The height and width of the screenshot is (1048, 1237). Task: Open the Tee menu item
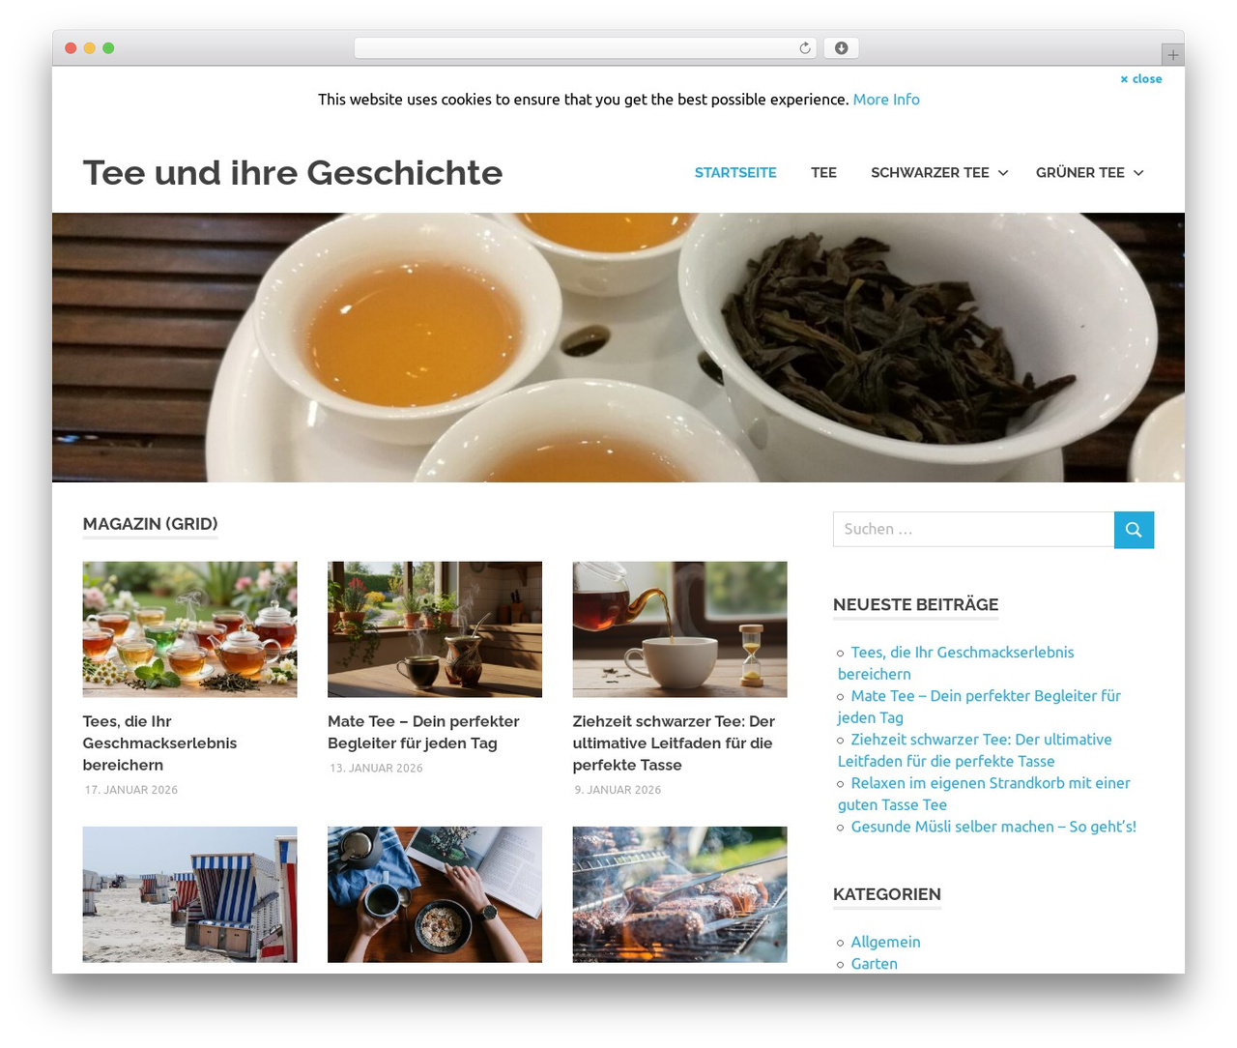(823, 173)
